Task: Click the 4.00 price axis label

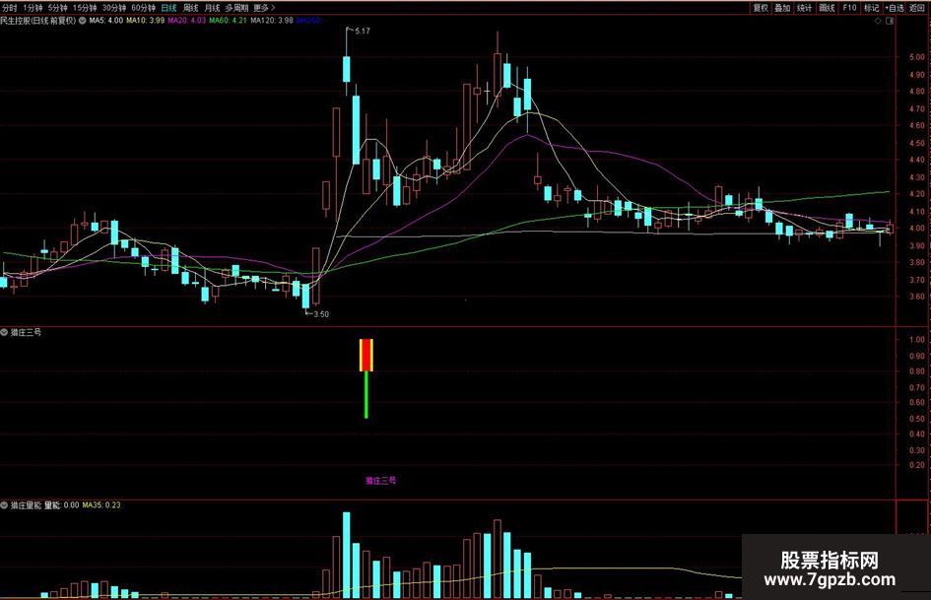Action: pyautogui.click(x=917, y=229)
